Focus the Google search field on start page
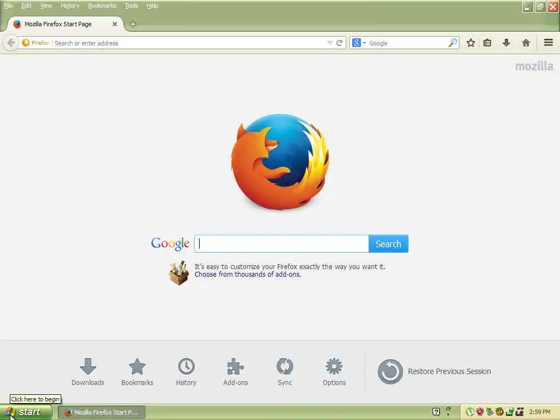This screenshot has height=420, width=560. coord(282,244)
